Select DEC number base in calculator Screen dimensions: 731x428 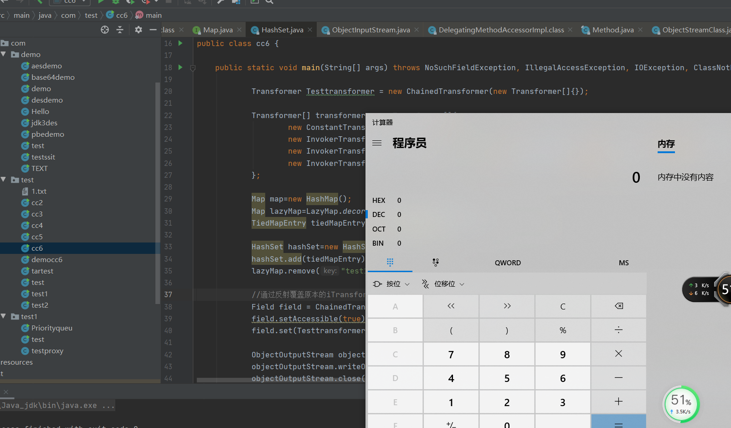[x=386, y=215]
